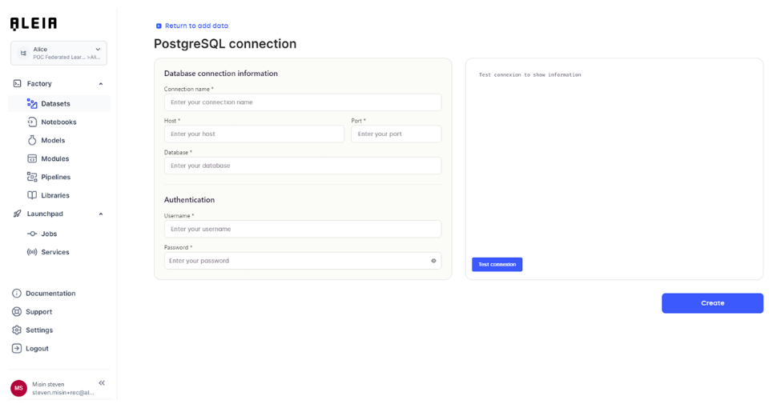781x408 pixels.
Task: Return to add data link
Action: pyautogui.click(x=197, y=26)
